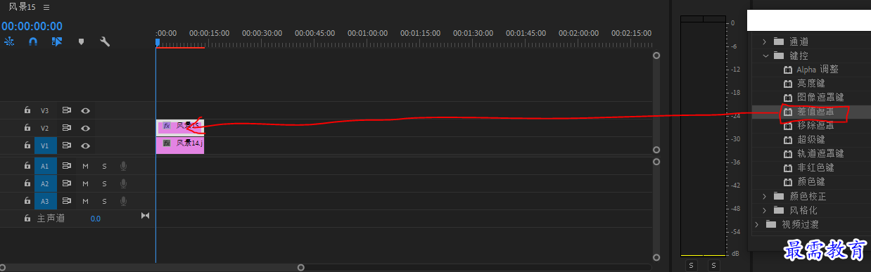Image resolution: width=871 pixels, height=272 pixels.
Task: Toggle nest sequence insert mode icon
Action: (9, 41)
